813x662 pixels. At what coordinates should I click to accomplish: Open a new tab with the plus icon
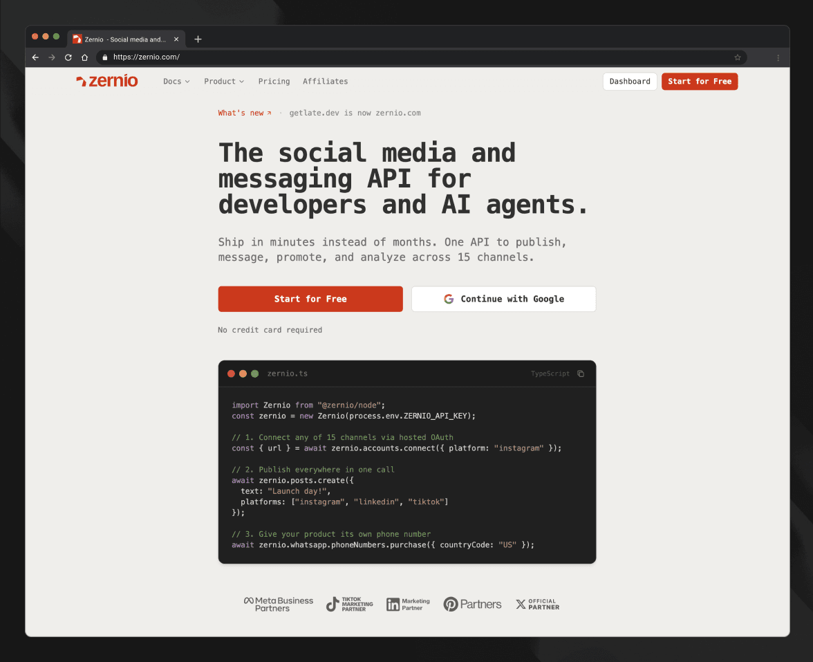tap(198, 39)
